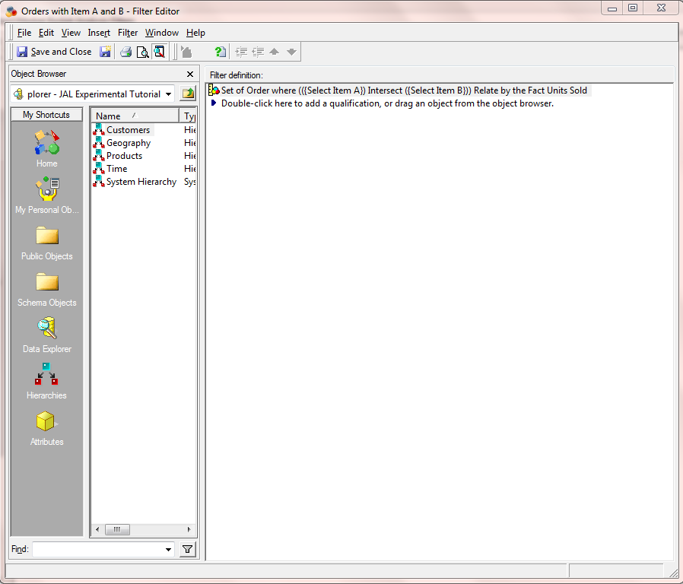This screenshot has width=683, height=584.
Task: Click the up-one-level folder icon
Action: [x=187, y=93]
